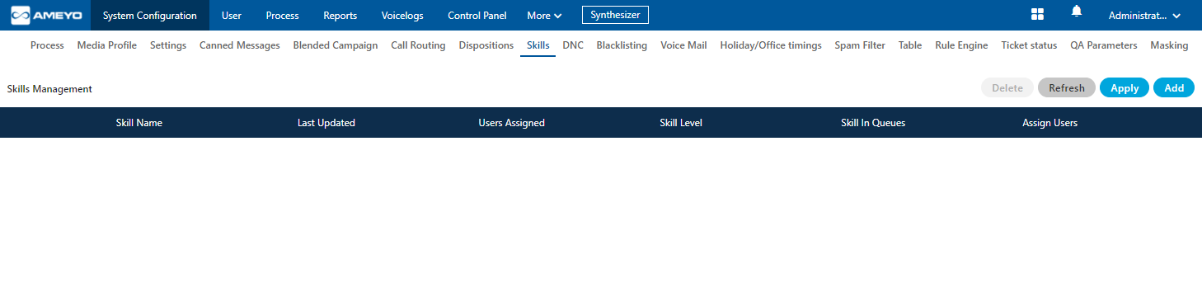Switch to the Media Profile tab
Viewport: 1202px width, 306px height.
point(107,45)
